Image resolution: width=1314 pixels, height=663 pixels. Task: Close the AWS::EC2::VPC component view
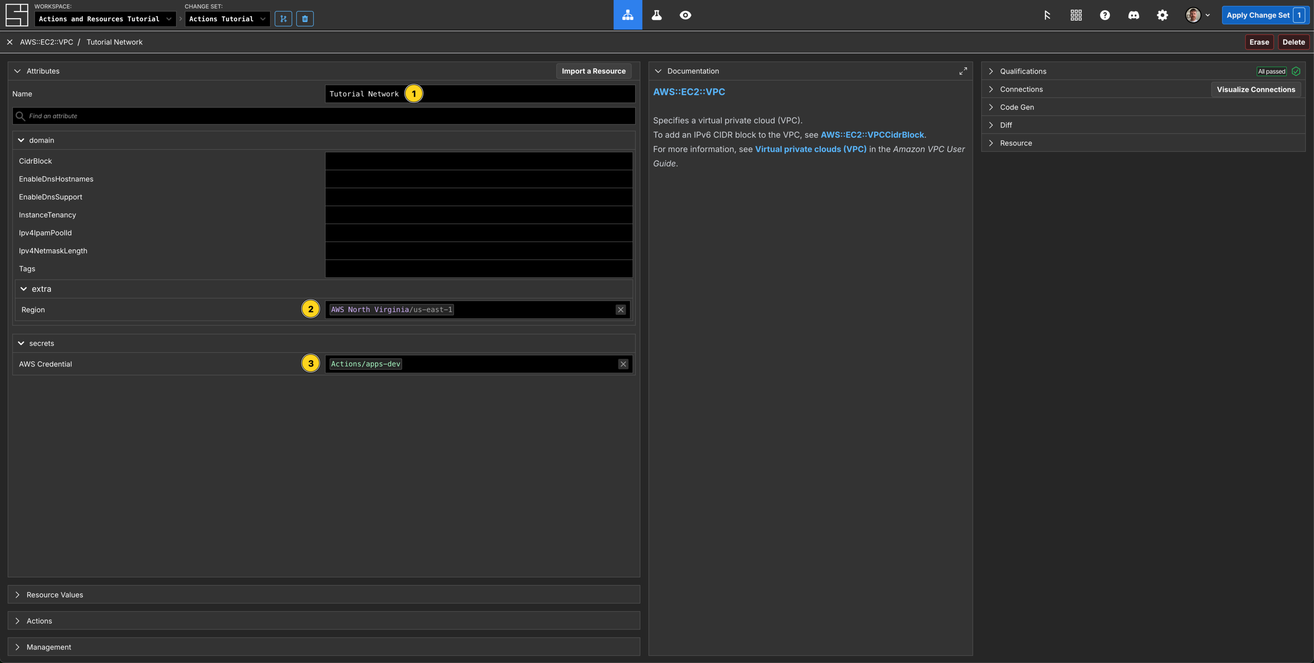[x=10, y=42]
